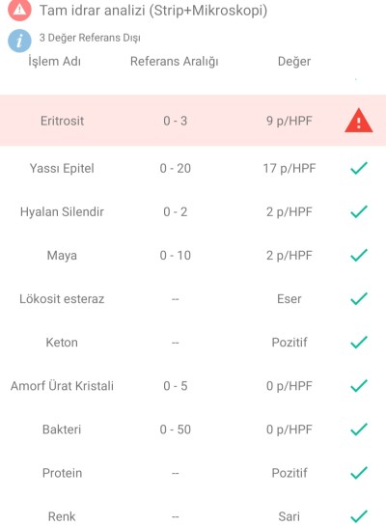Tap the green checkmark for Yassı Epitel
Viewport: 386px width, 526px height.
click(359, 168)
